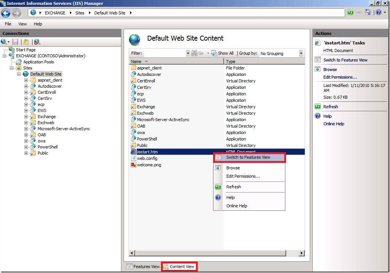
Task: Click Edit Permissions link in Actions pane
Action: (340, 77)
